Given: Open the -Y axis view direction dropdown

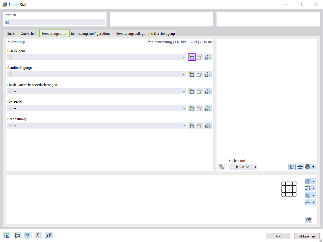Looking at the screenshot, I should click(x=314, y=188).
